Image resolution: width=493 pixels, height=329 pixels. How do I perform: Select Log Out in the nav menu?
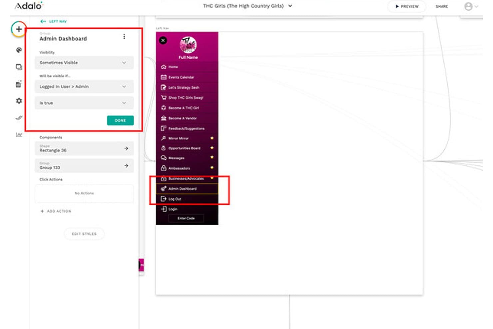[187, 199]
